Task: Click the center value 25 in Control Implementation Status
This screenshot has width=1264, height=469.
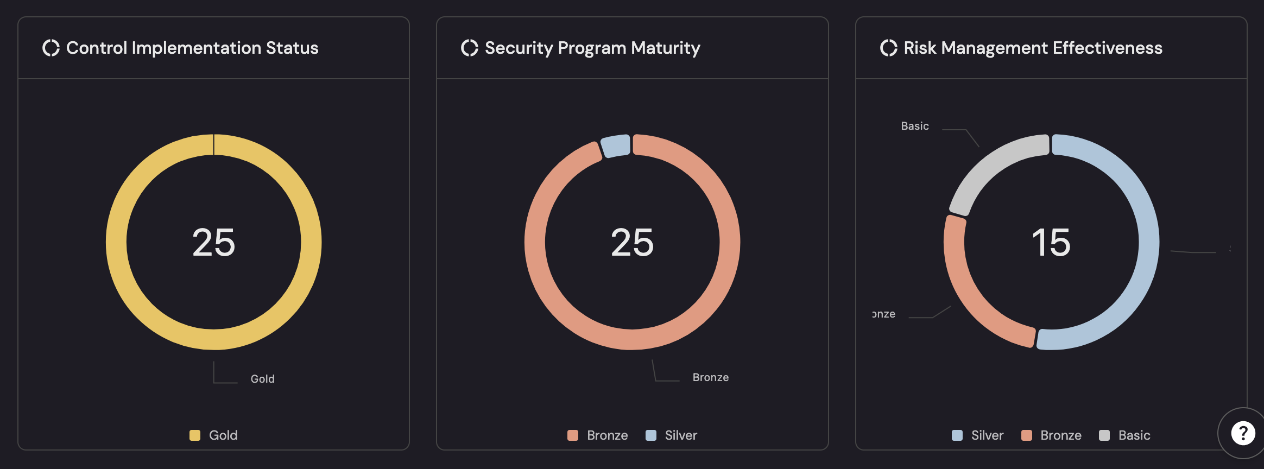Action: [215, 243]
